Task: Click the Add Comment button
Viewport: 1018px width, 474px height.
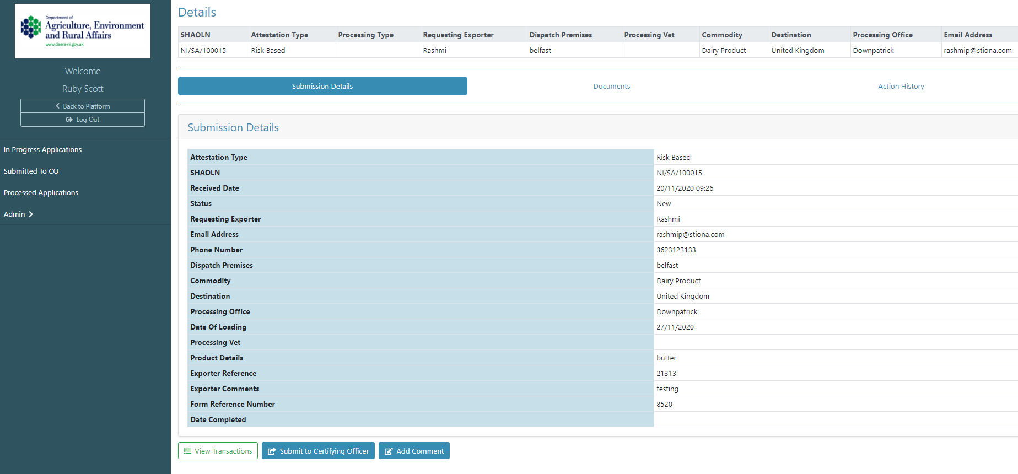Action: [414, 451]
